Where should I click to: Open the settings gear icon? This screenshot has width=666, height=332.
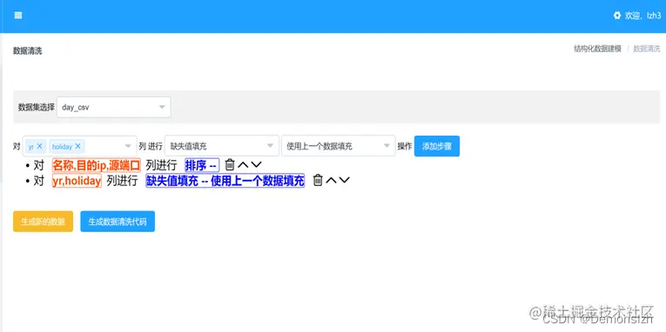tap(617, 16)
